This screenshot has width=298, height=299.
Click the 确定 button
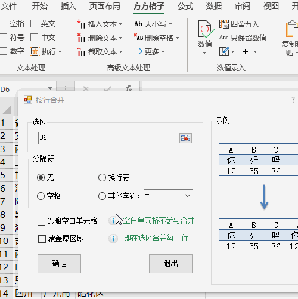click(x=59, y=264)
